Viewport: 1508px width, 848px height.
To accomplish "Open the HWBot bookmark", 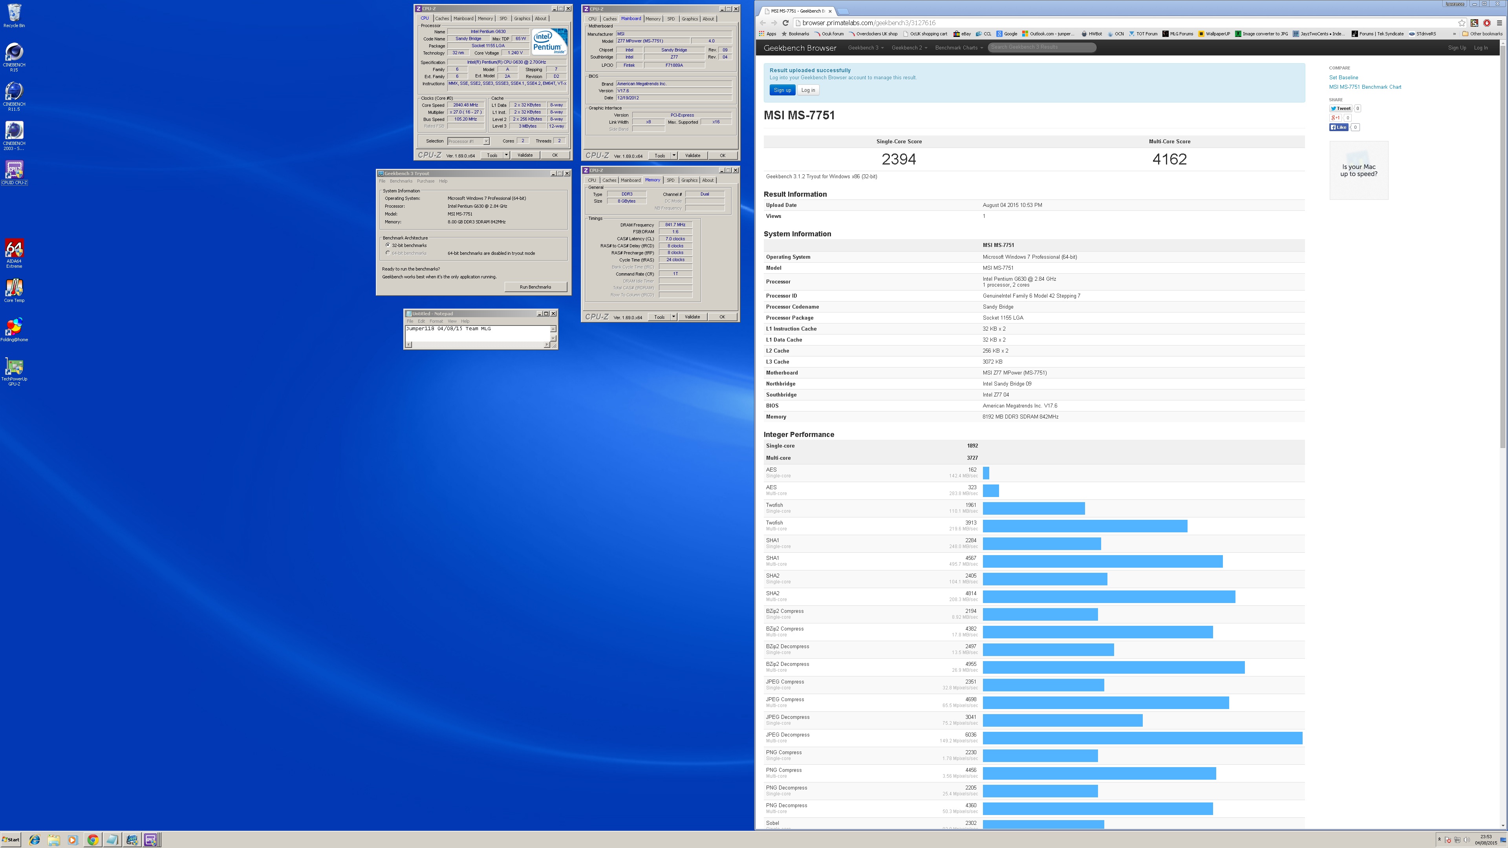I will click(1093, 34).
